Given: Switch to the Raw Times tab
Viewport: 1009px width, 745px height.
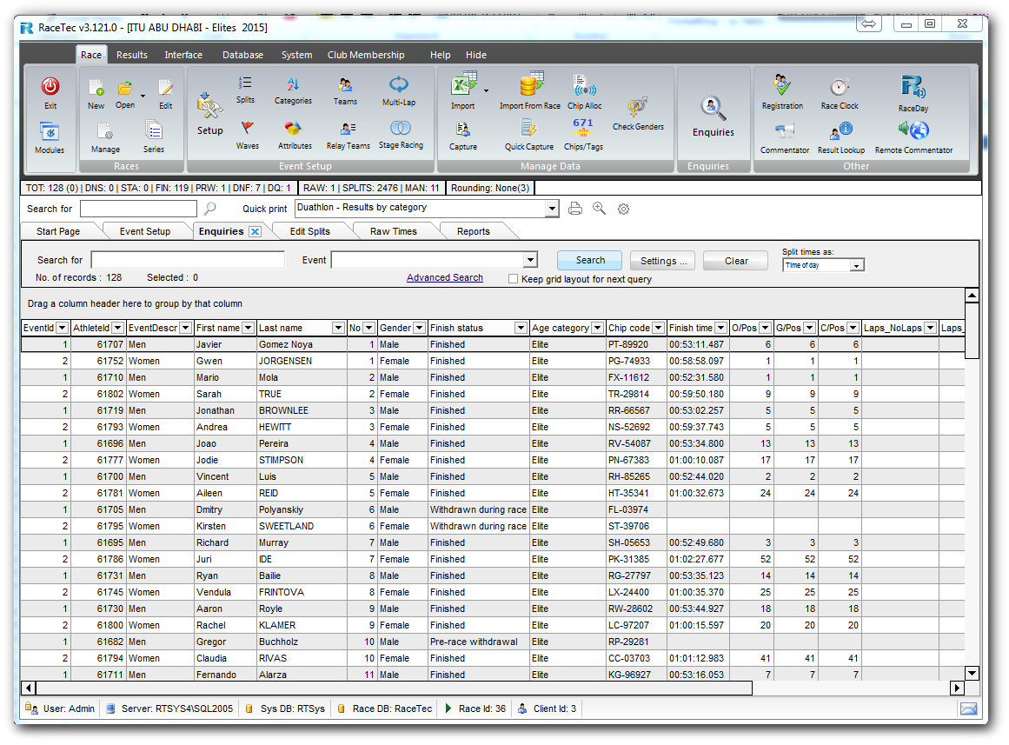Looking at the screenshot, I should tap(393, 231).
